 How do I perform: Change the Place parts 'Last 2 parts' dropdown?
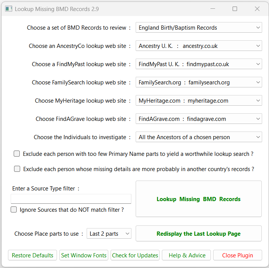[109, 234]
